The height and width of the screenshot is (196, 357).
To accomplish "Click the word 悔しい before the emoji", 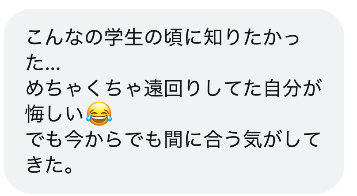I will coord(55,114).
